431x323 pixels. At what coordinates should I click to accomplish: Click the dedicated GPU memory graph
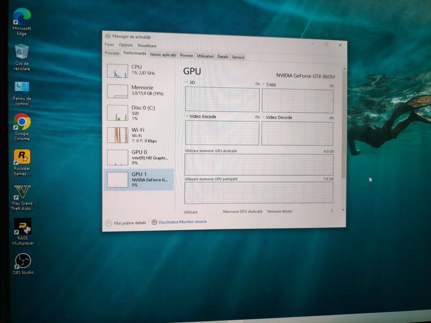(259, 165)
